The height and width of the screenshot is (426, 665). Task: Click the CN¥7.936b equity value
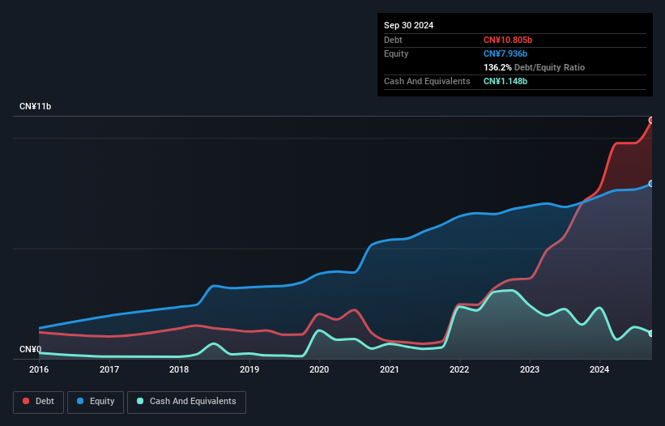click(505, 53)
